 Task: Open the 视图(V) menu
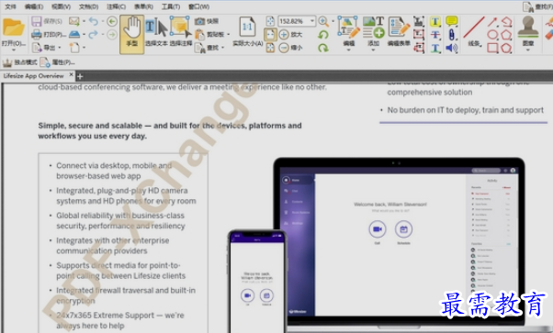[x=61, y=6]
